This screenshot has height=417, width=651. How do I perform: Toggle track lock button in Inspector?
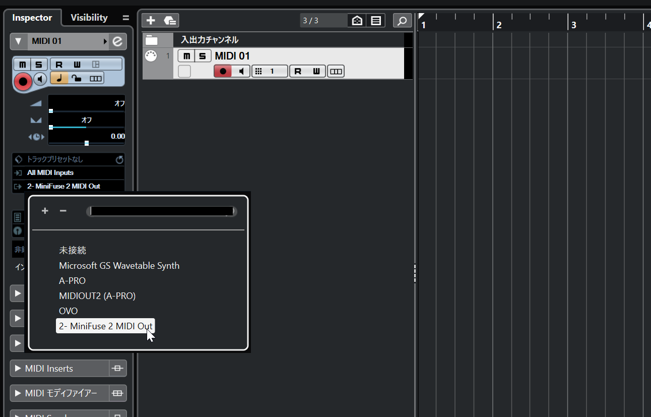click(x=77, y=78)
